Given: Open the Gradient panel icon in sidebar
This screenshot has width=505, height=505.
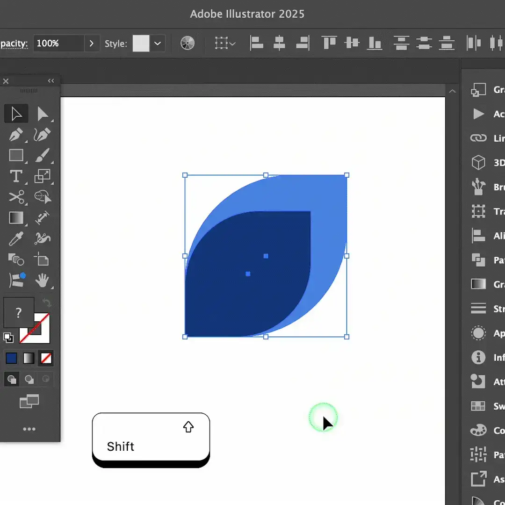Looking at the screenshot, I should point(478,284).
